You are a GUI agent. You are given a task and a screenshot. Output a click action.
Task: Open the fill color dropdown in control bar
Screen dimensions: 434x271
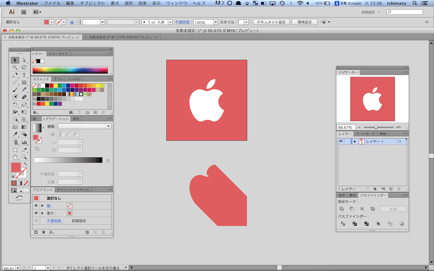[52, 22]
